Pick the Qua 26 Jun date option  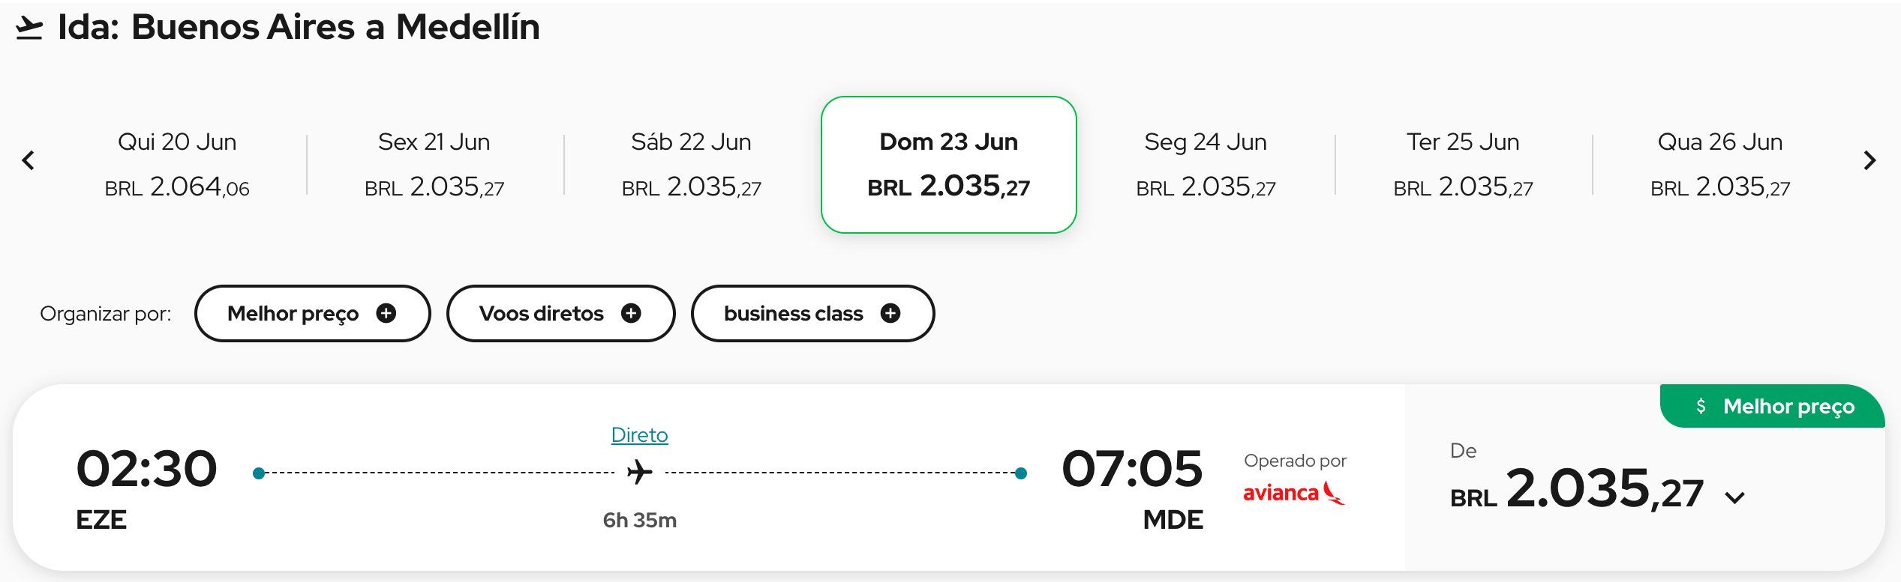[1720, 165]
